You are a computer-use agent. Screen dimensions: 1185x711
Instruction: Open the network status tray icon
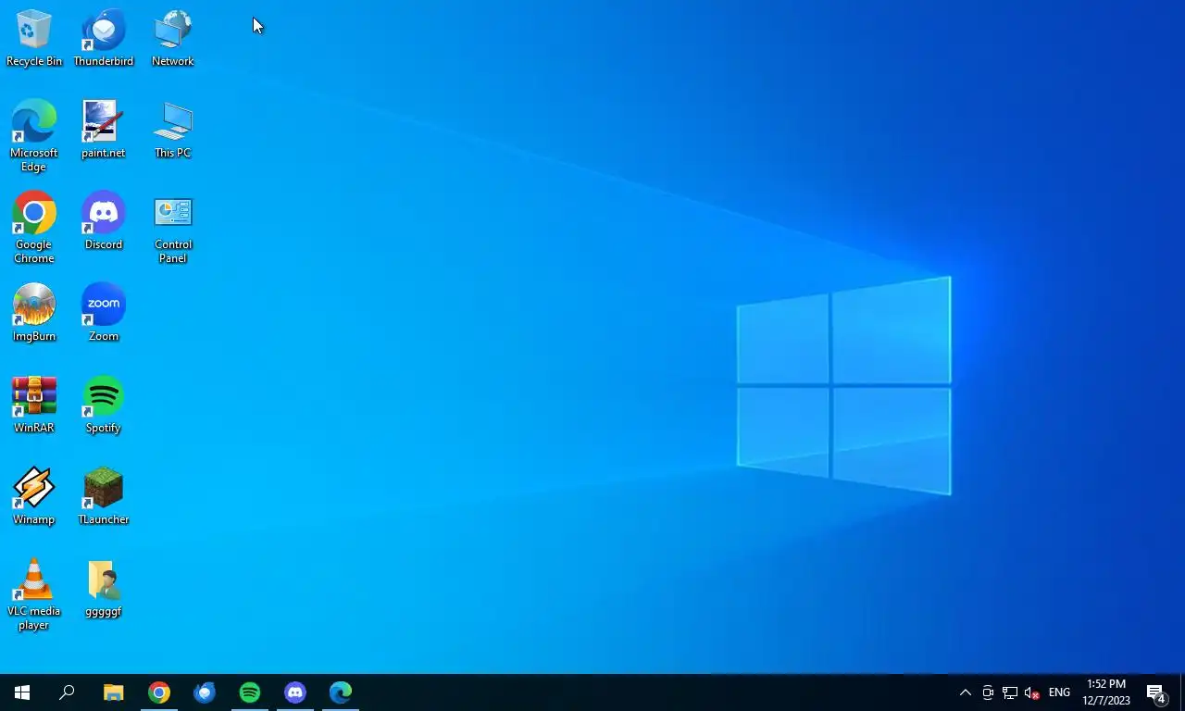click(x=1010, y=692)
